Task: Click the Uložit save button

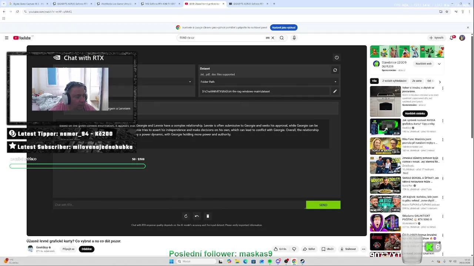Action: coord(327,249)
